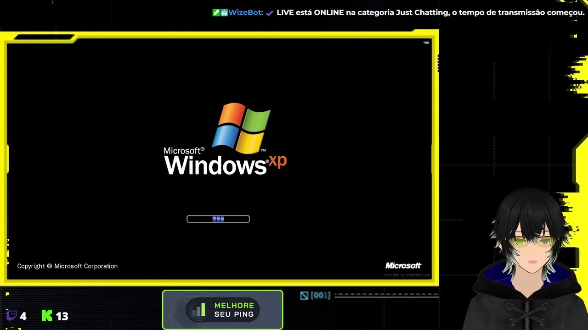Click the [001] counter text
The image size is (588, 330).
pyautogui.click(x=321, y=296)
